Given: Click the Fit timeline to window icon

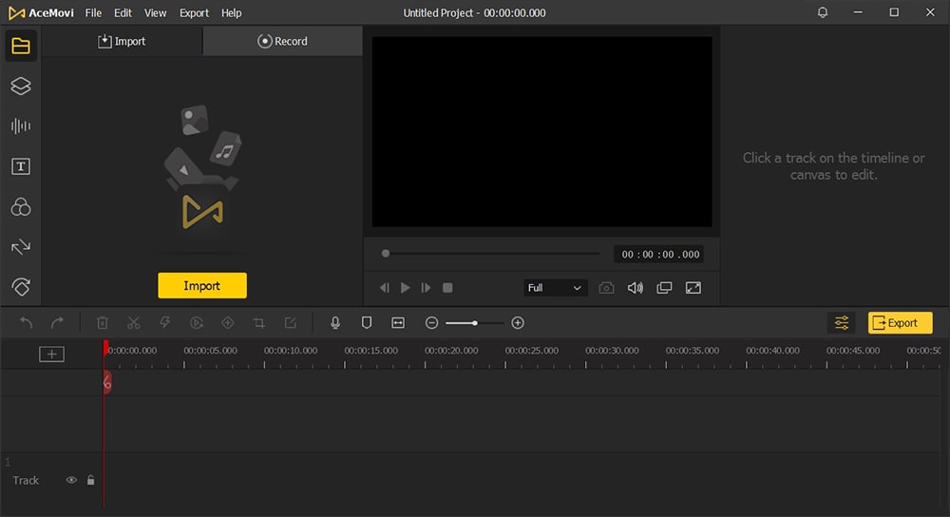Looking at the screenshot, I should point(398,323).
